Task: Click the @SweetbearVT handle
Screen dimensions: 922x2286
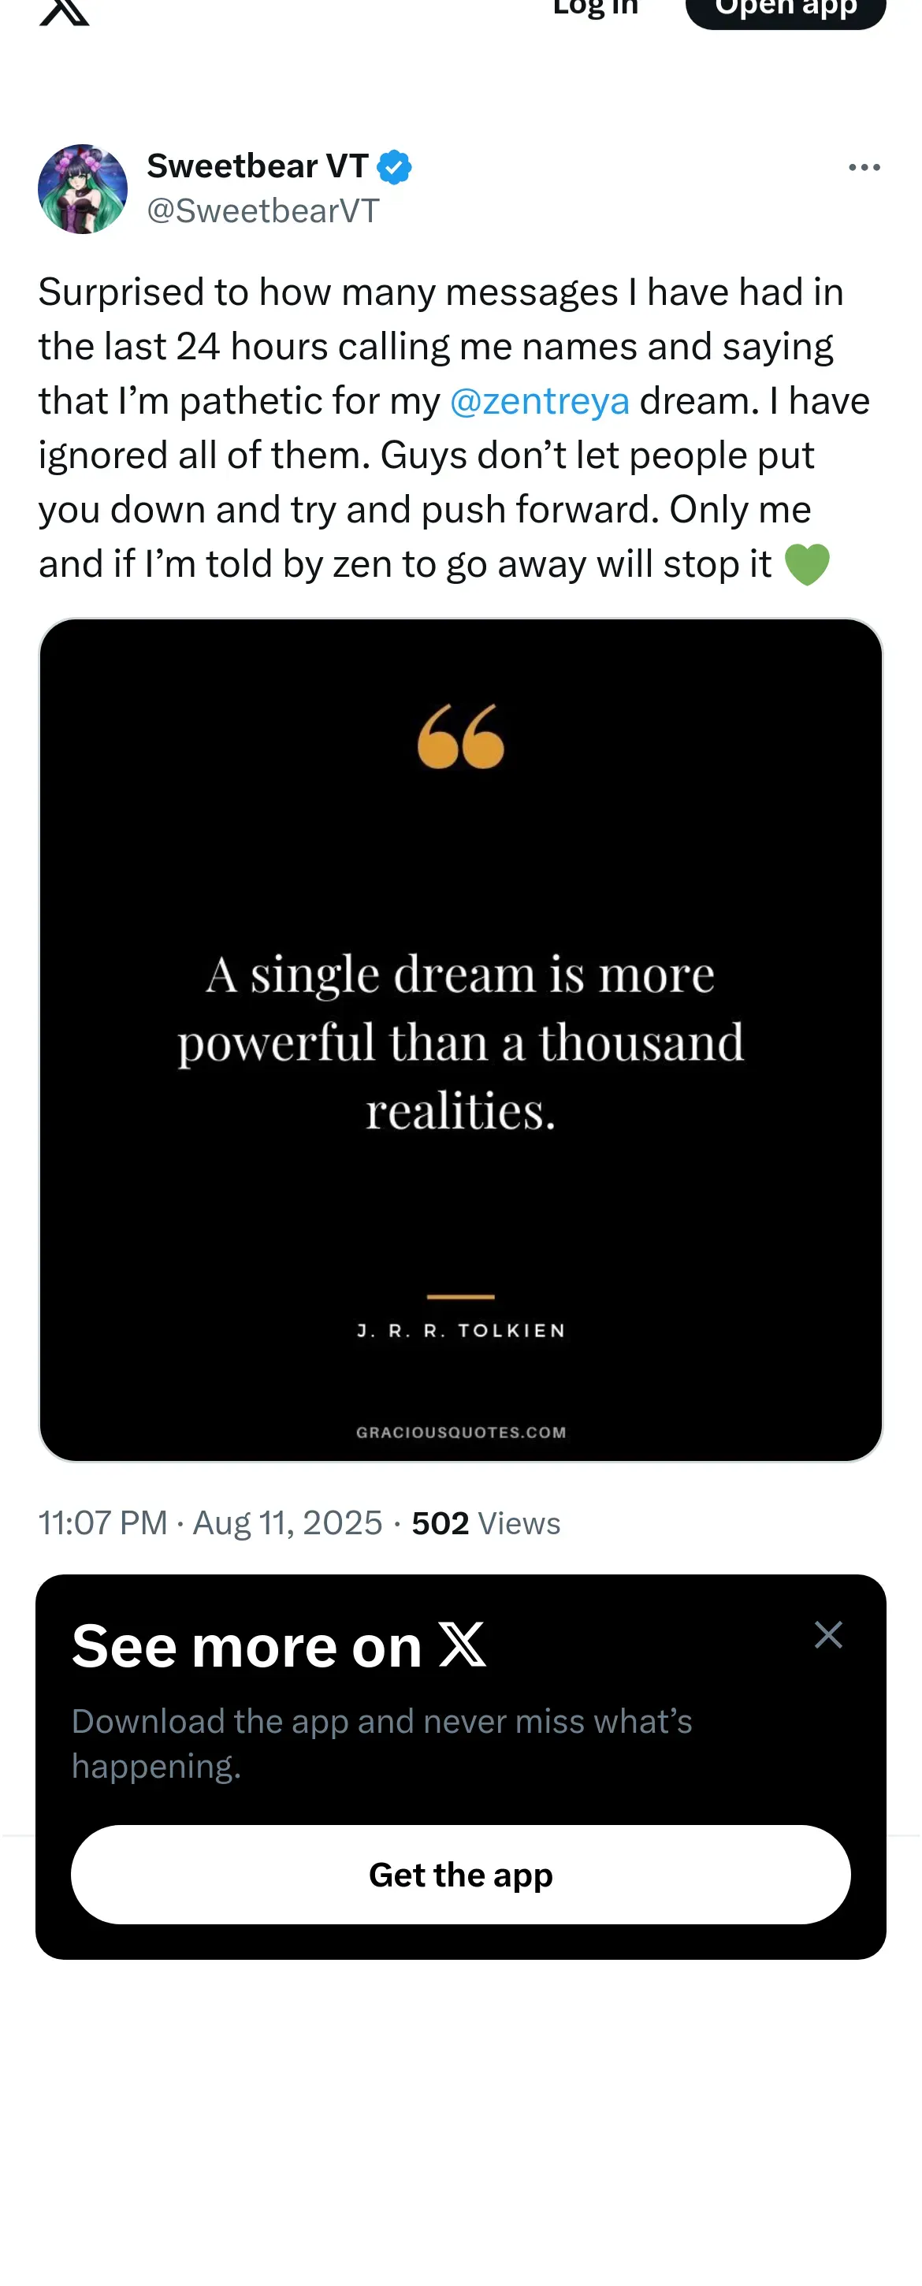Action: pyautogui.click(x=262, y=211)
